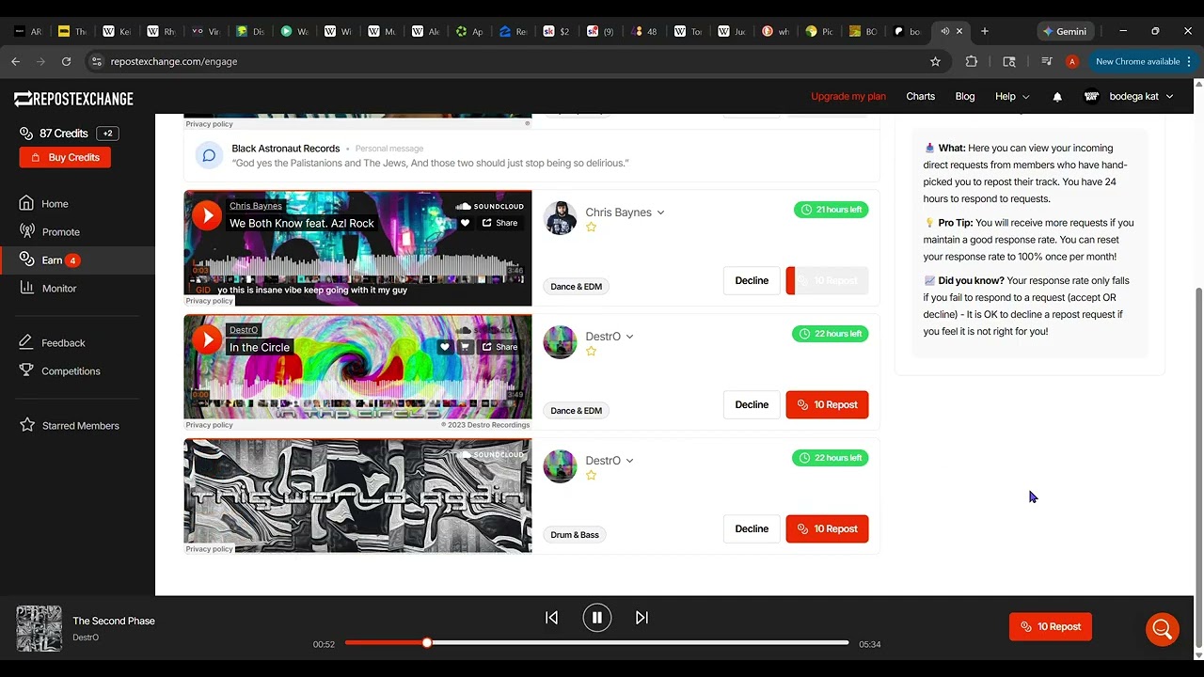Open the Charts page
Screen dimensions: 1204x677
920,96
